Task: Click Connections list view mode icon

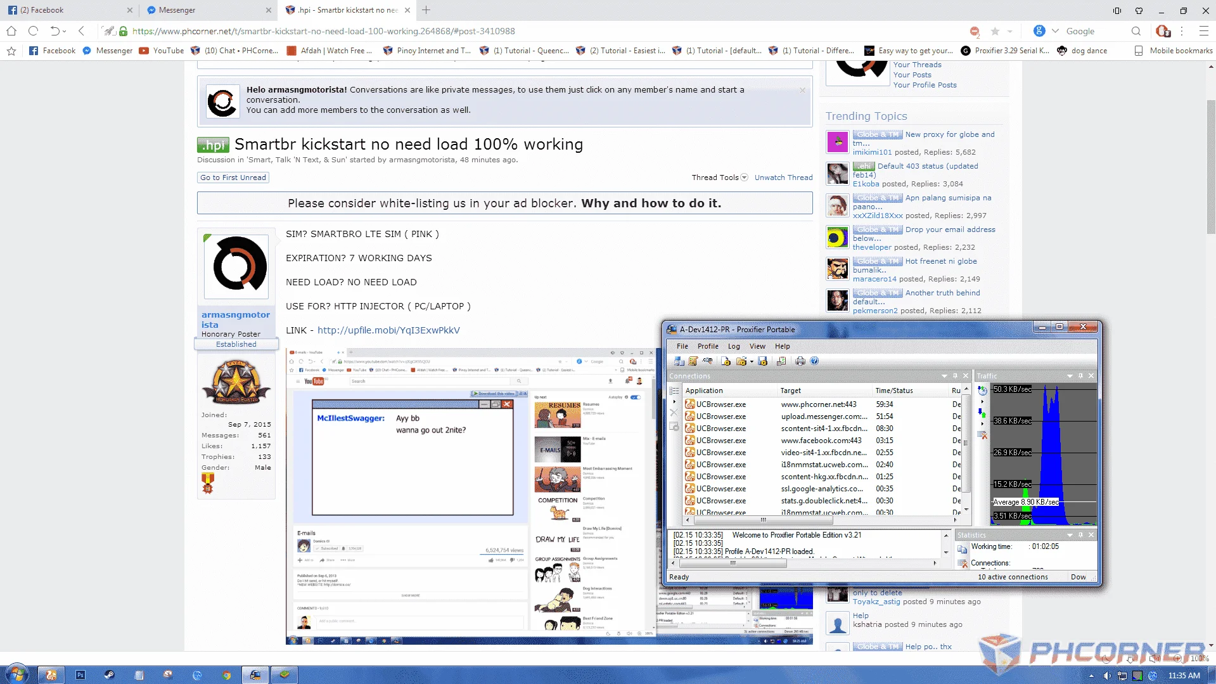Action: [x=674, y=391]
